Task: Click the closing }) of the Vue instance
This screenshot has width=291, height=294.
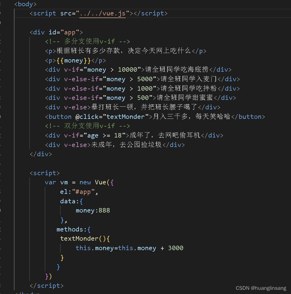Action: (x=48, y=277)
